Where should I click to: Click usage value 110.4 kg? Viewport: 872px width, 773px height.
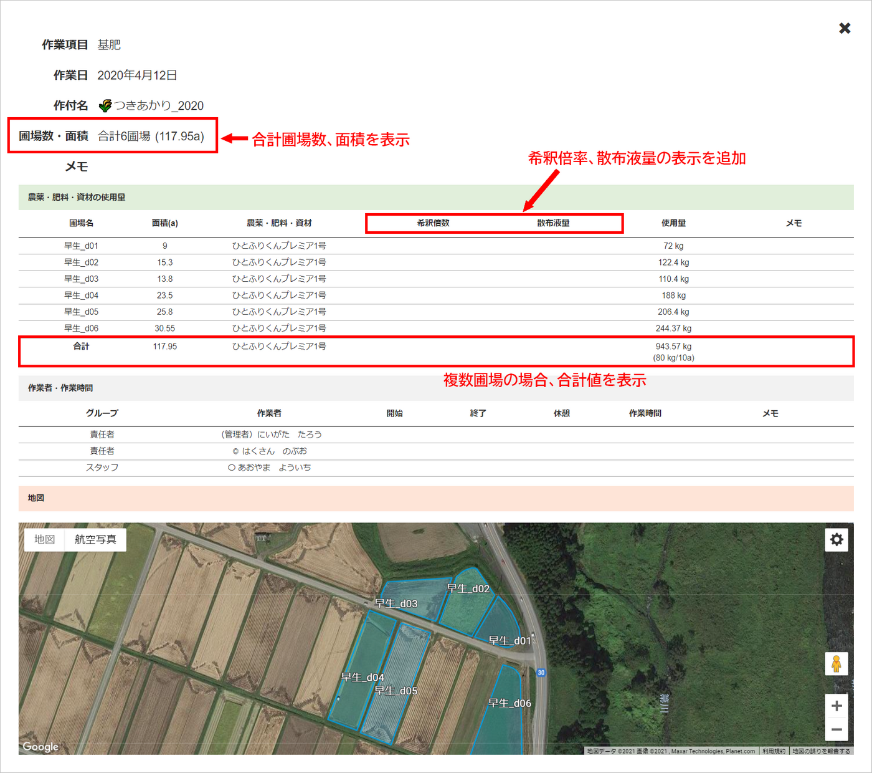pos(673,279)
